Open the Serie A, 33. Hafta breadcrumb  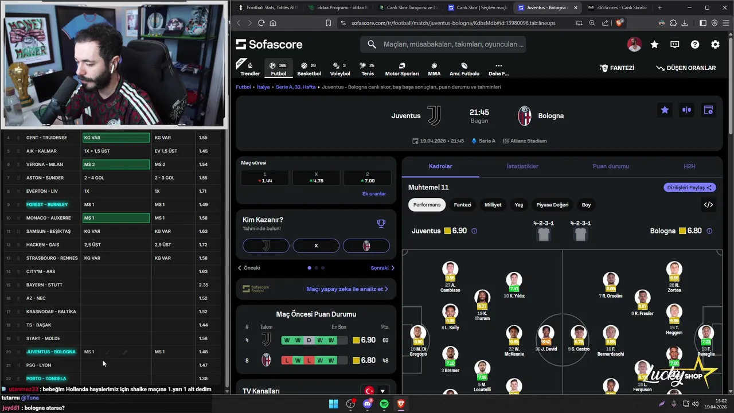[x=295, y=87]
